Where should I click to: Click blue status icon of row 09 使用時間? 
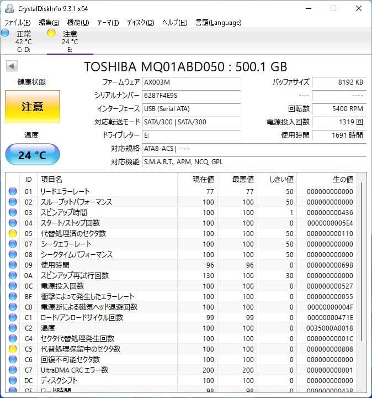click(13, 265)
